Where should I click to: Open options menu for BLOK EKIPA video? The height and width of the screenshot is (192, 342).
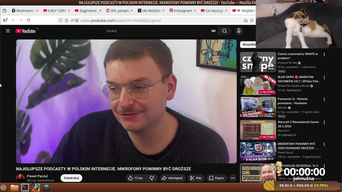pos(324,77)
